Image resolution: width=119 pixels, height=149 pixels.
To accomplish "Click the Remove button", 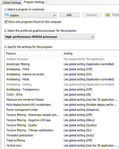I will click(92, 15).
